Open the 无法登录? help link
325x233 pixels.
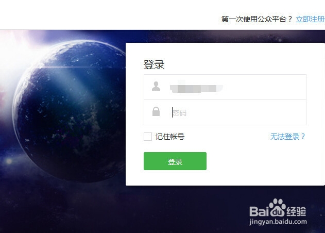coord(288,137)
